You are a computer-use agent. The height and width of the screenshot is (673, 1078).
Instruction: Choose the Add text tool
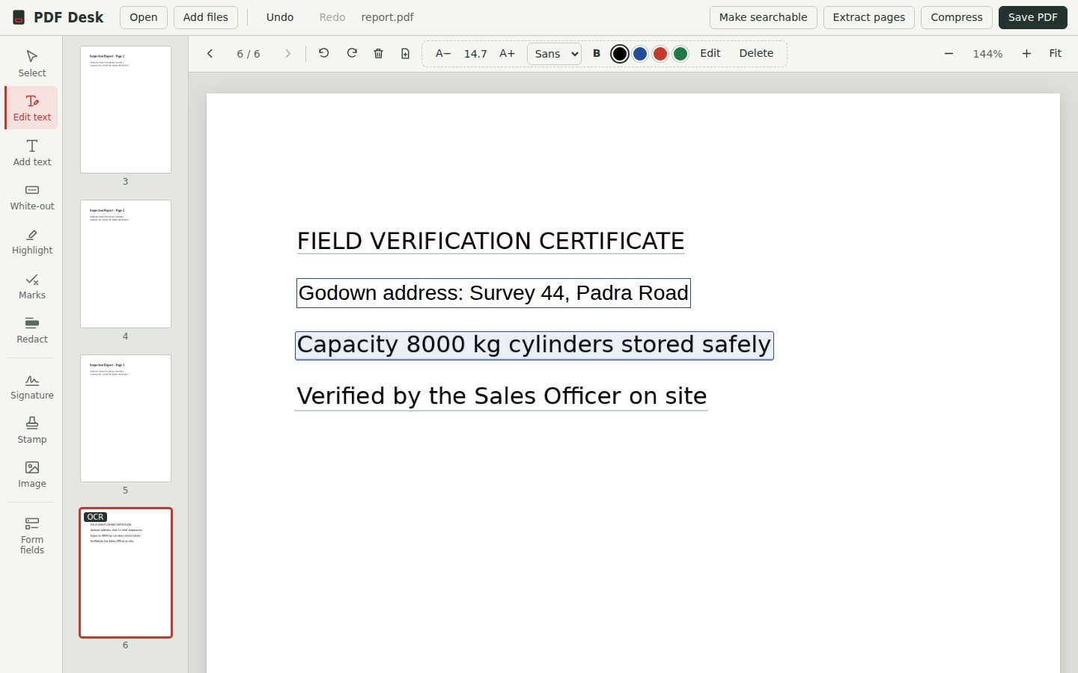(32, 153)
